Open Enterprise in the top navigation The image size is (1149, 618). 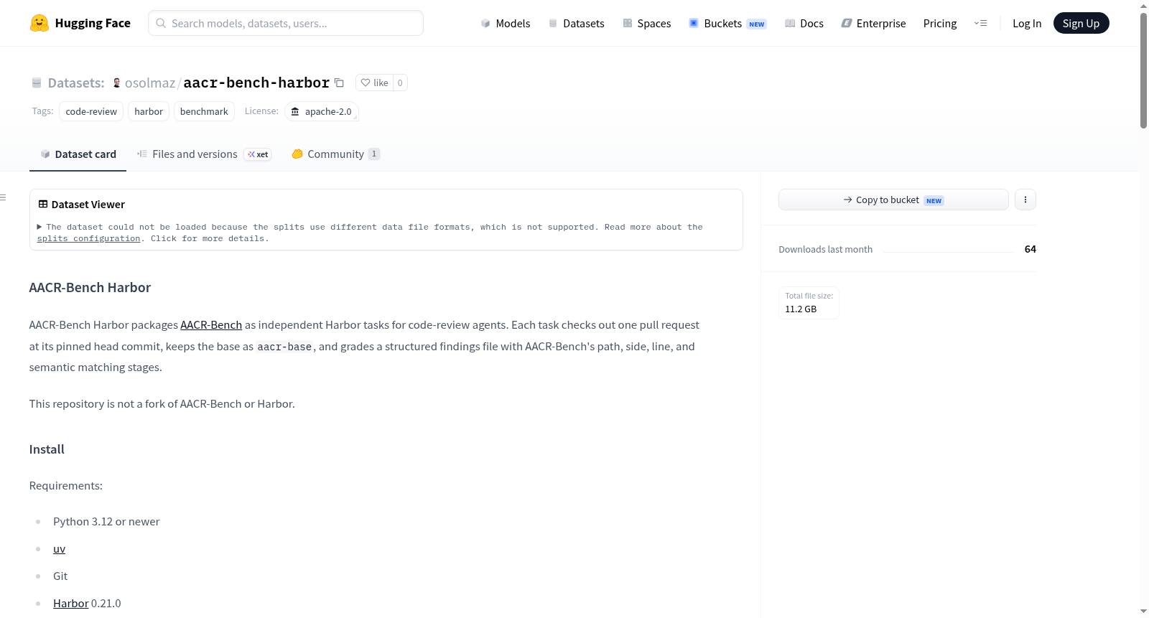(x=873, y=23)
